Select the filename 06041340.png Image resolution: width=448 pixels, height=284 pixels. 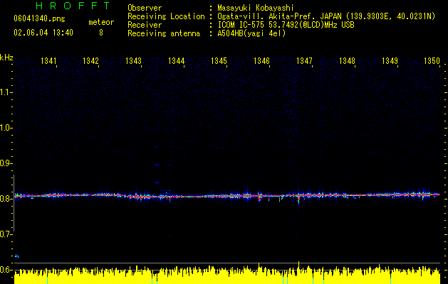[x=39, y=19]
